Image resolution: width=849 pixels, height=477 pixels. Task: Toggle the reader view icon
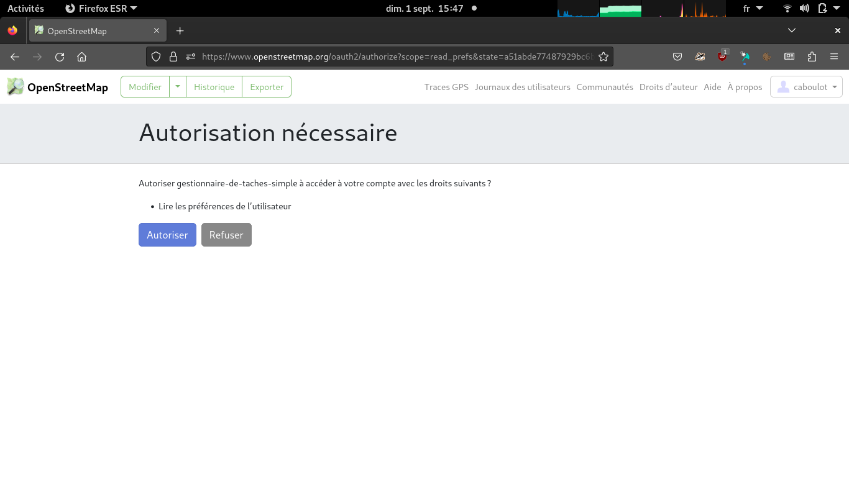789,57
